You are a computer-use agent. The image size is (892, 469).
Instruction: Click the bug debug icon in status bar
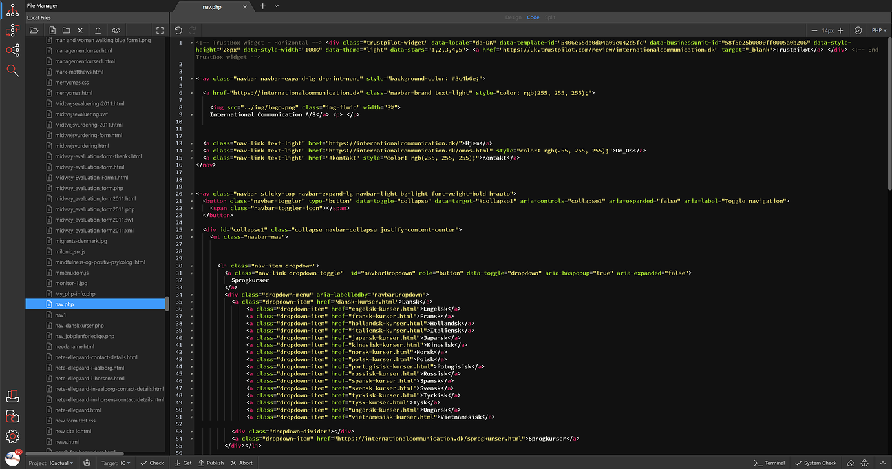tap(864, 463)
